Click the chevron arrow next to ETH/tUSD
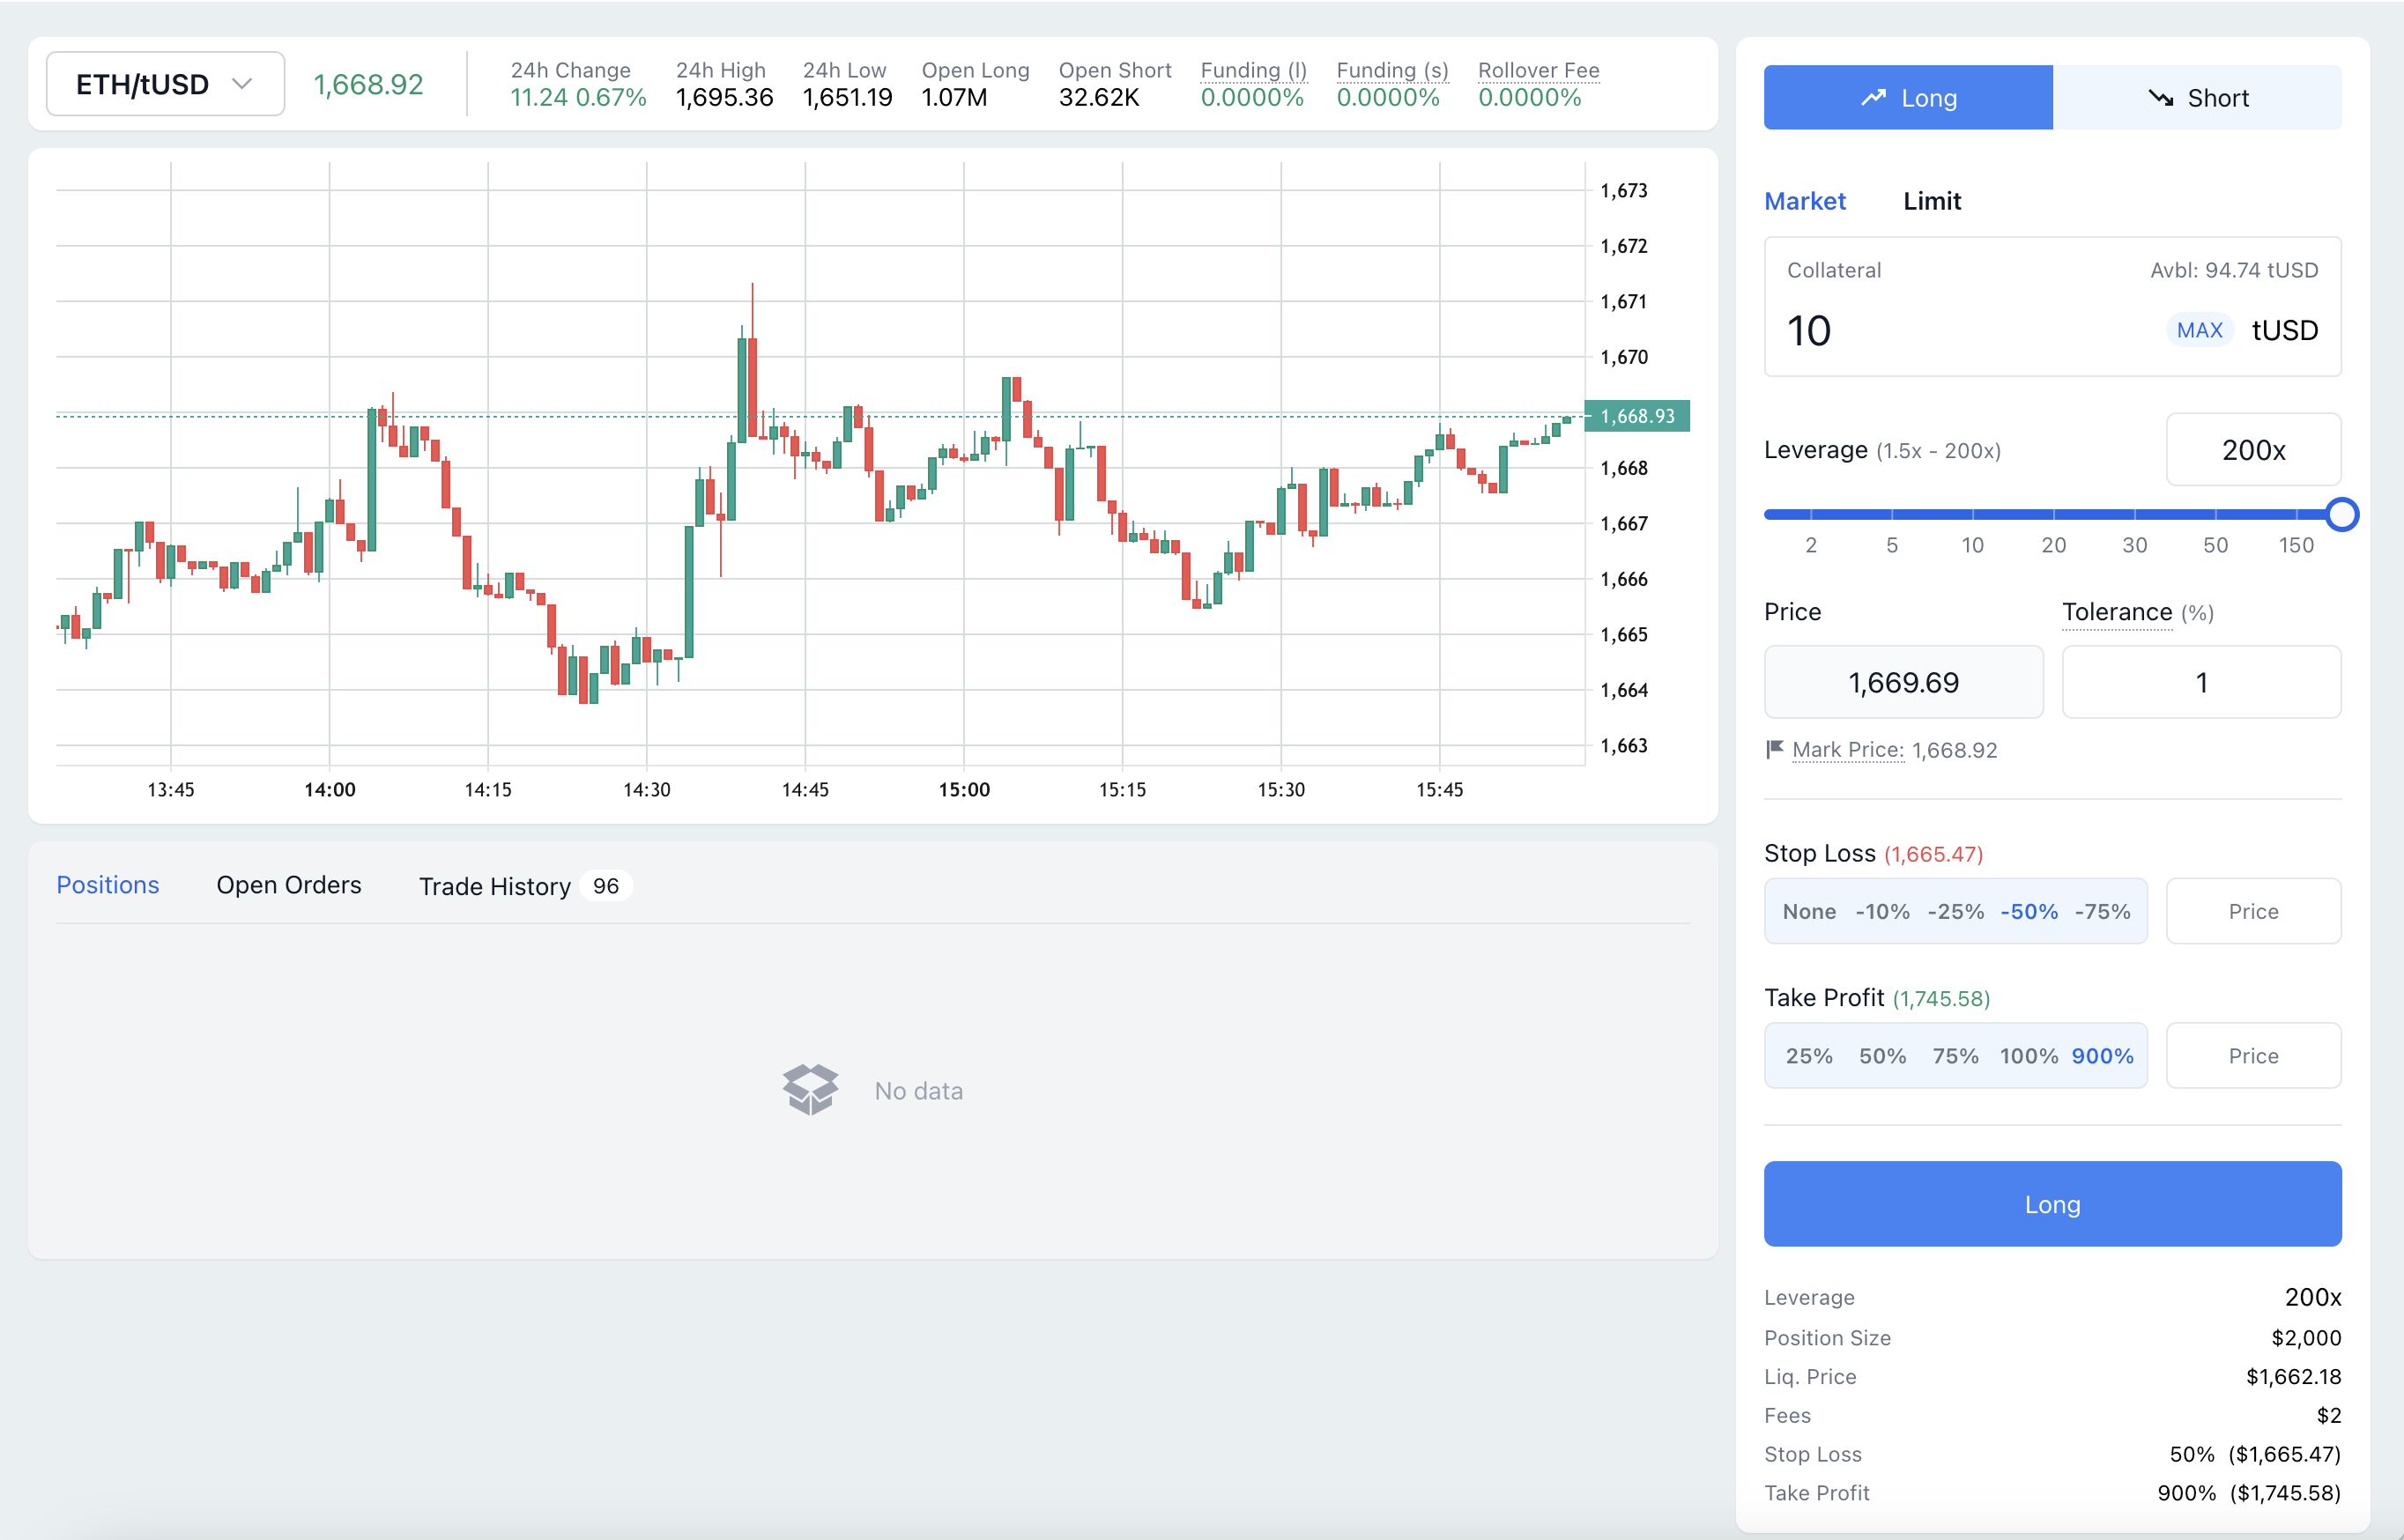This screenshot has height=1540, width=2404. (x=242, y=84)
